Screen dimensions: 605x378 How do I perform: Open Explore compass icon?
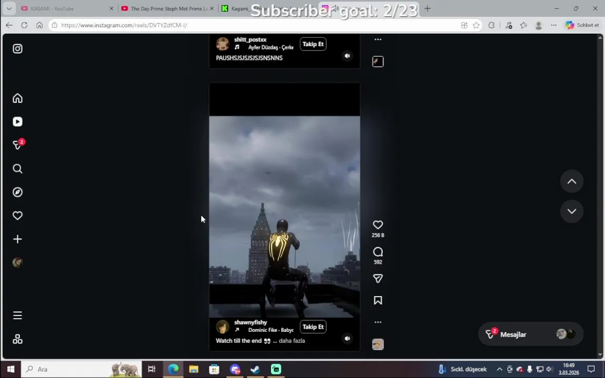17,192
